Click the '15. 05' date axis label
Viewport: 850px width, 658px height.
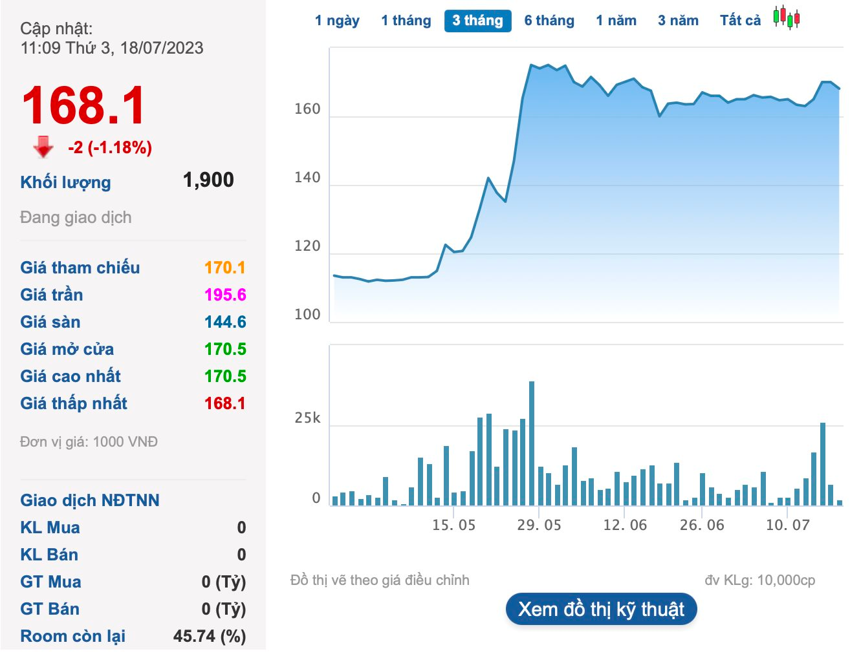click(x=453, y=525)
